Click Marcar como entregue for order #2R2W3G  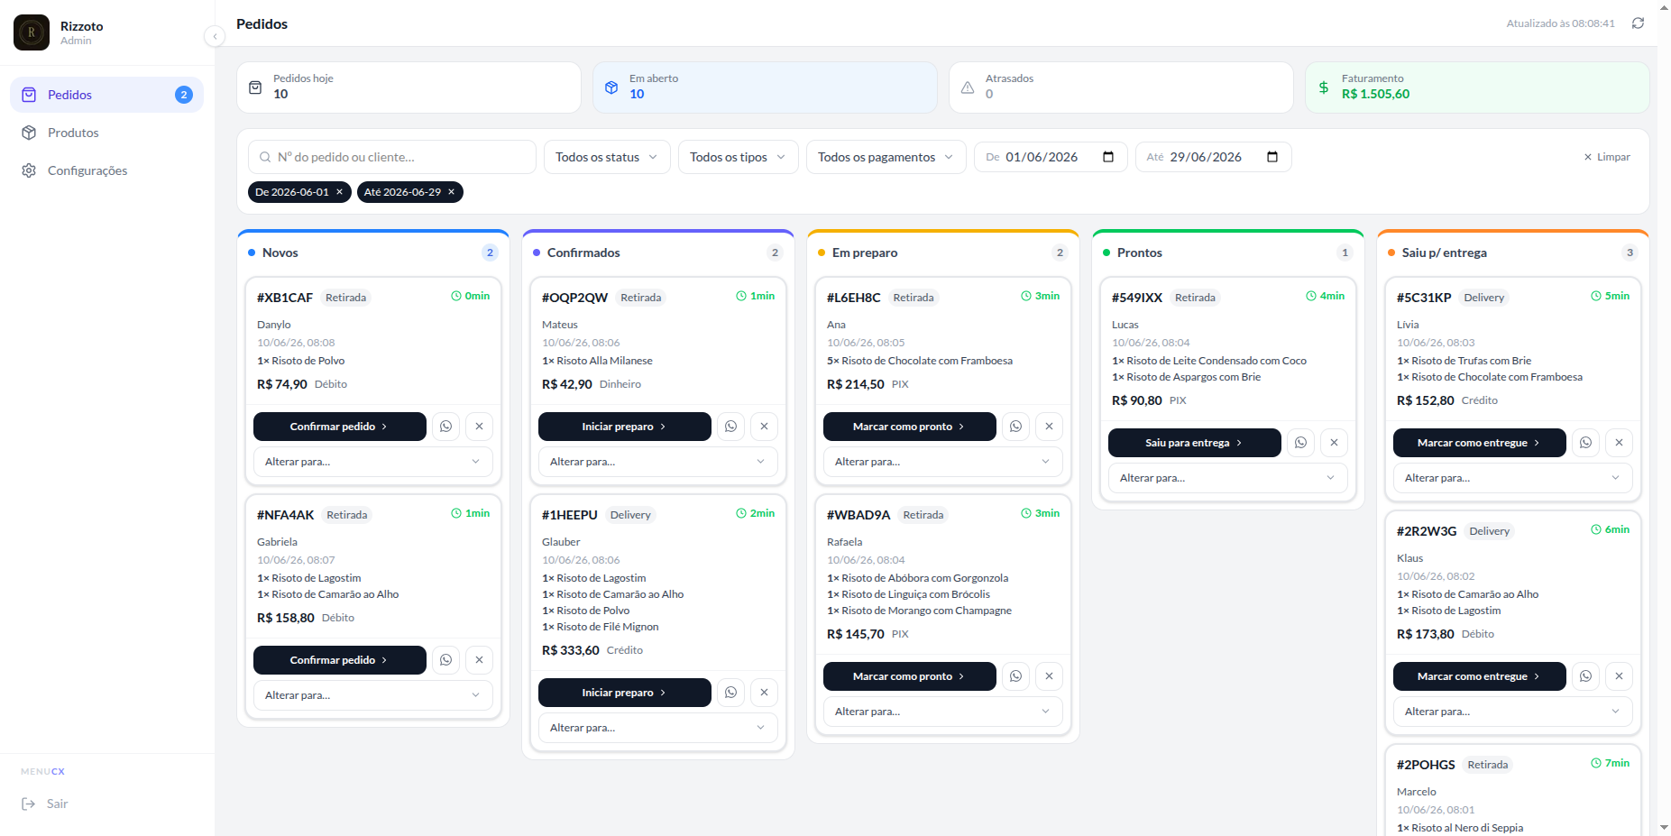click(1480, 676)
